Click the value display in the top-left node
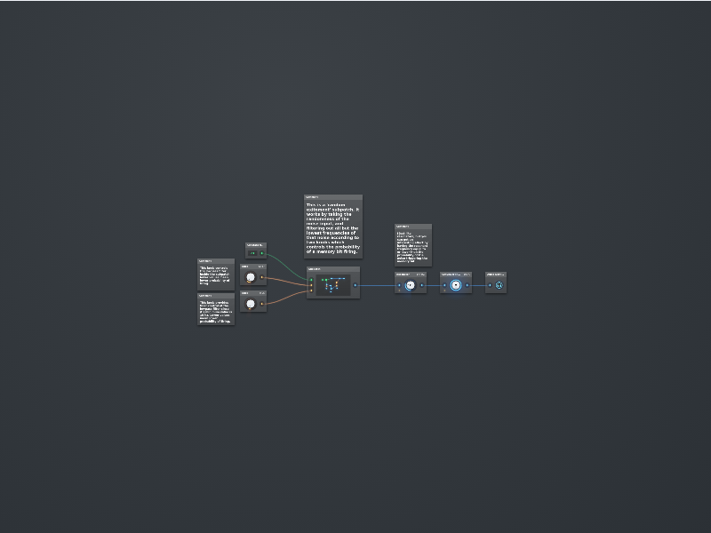Viewport: 711px width, 533px height. 252,253
